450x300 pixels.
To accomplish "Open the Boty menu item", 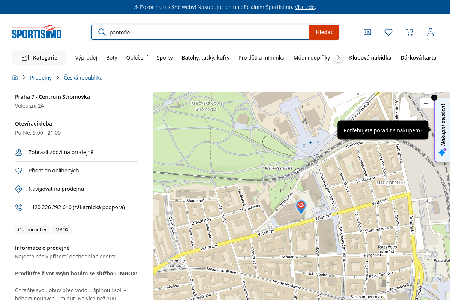I will pyautogui.click(x=112, y=58).
